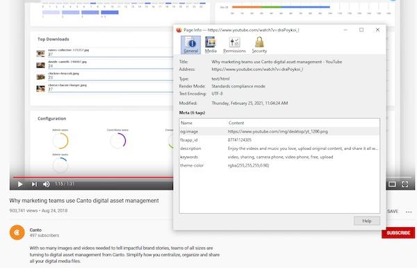The image size is (417, 268).
Task: Open the Canto channel name link
Action: [x=35, y=230]
